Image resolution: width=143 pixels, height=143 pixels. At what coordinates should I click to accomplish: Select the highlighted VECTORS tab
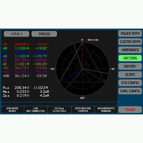(x=130, y=58)
